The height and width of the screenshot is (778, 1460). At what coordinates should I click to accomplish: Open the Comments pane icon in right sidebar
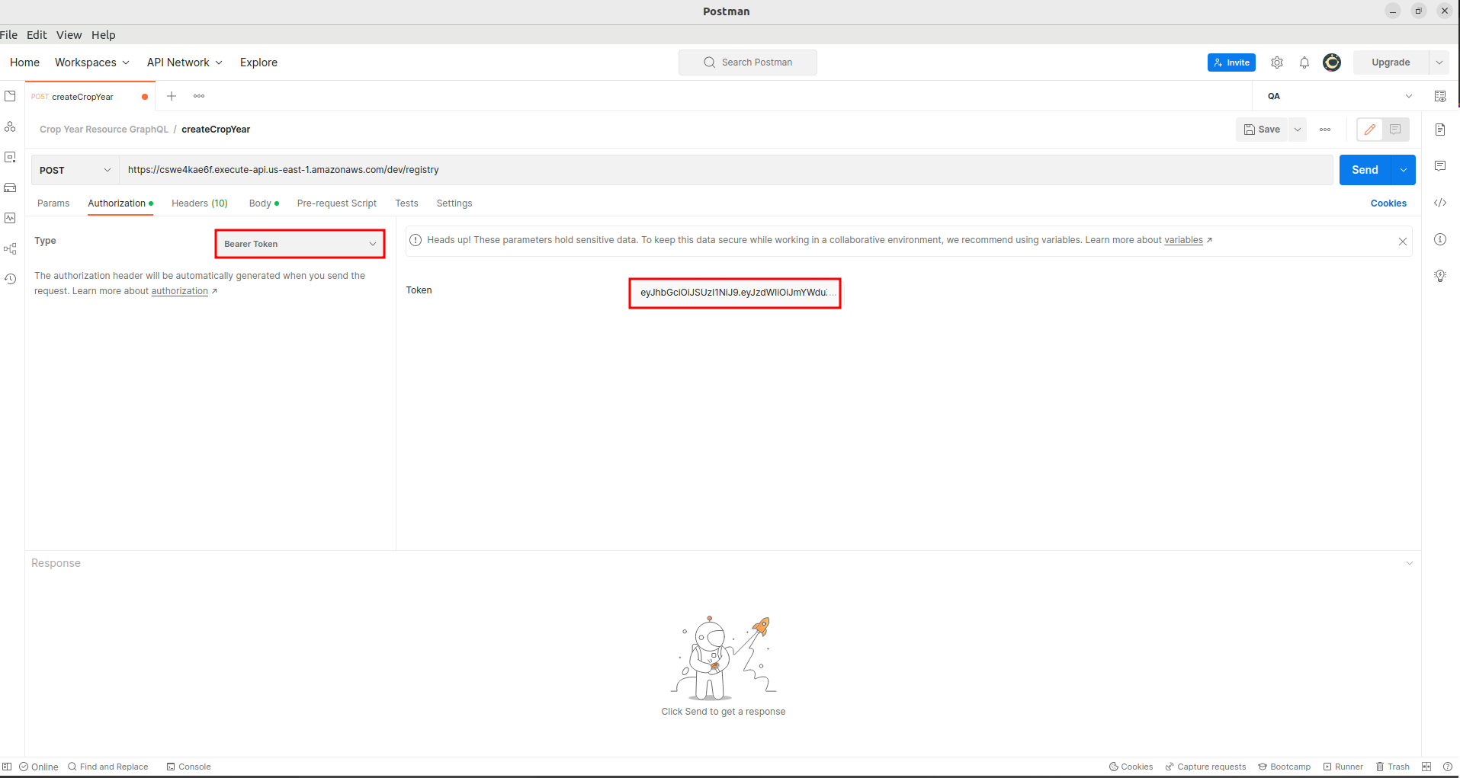[x=1440, y=166]
